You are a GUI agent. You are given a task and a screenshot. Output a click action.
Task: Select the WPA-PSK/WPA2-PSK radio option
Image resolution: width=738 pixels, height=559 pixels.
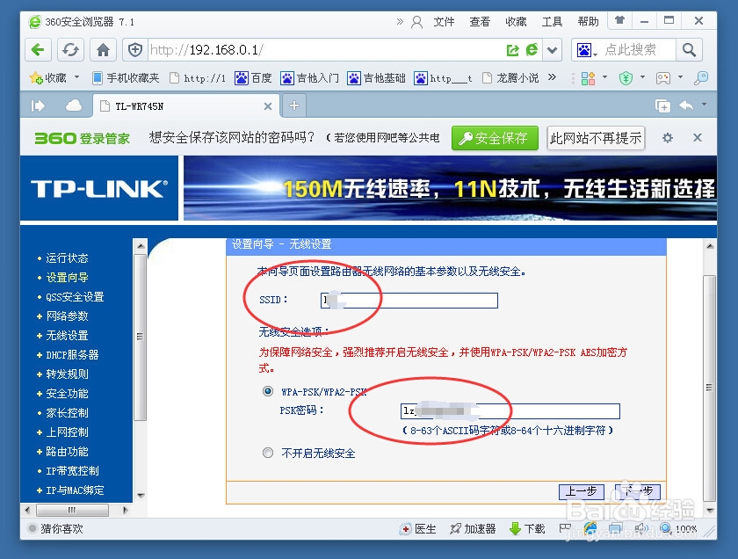pos(268,391)
